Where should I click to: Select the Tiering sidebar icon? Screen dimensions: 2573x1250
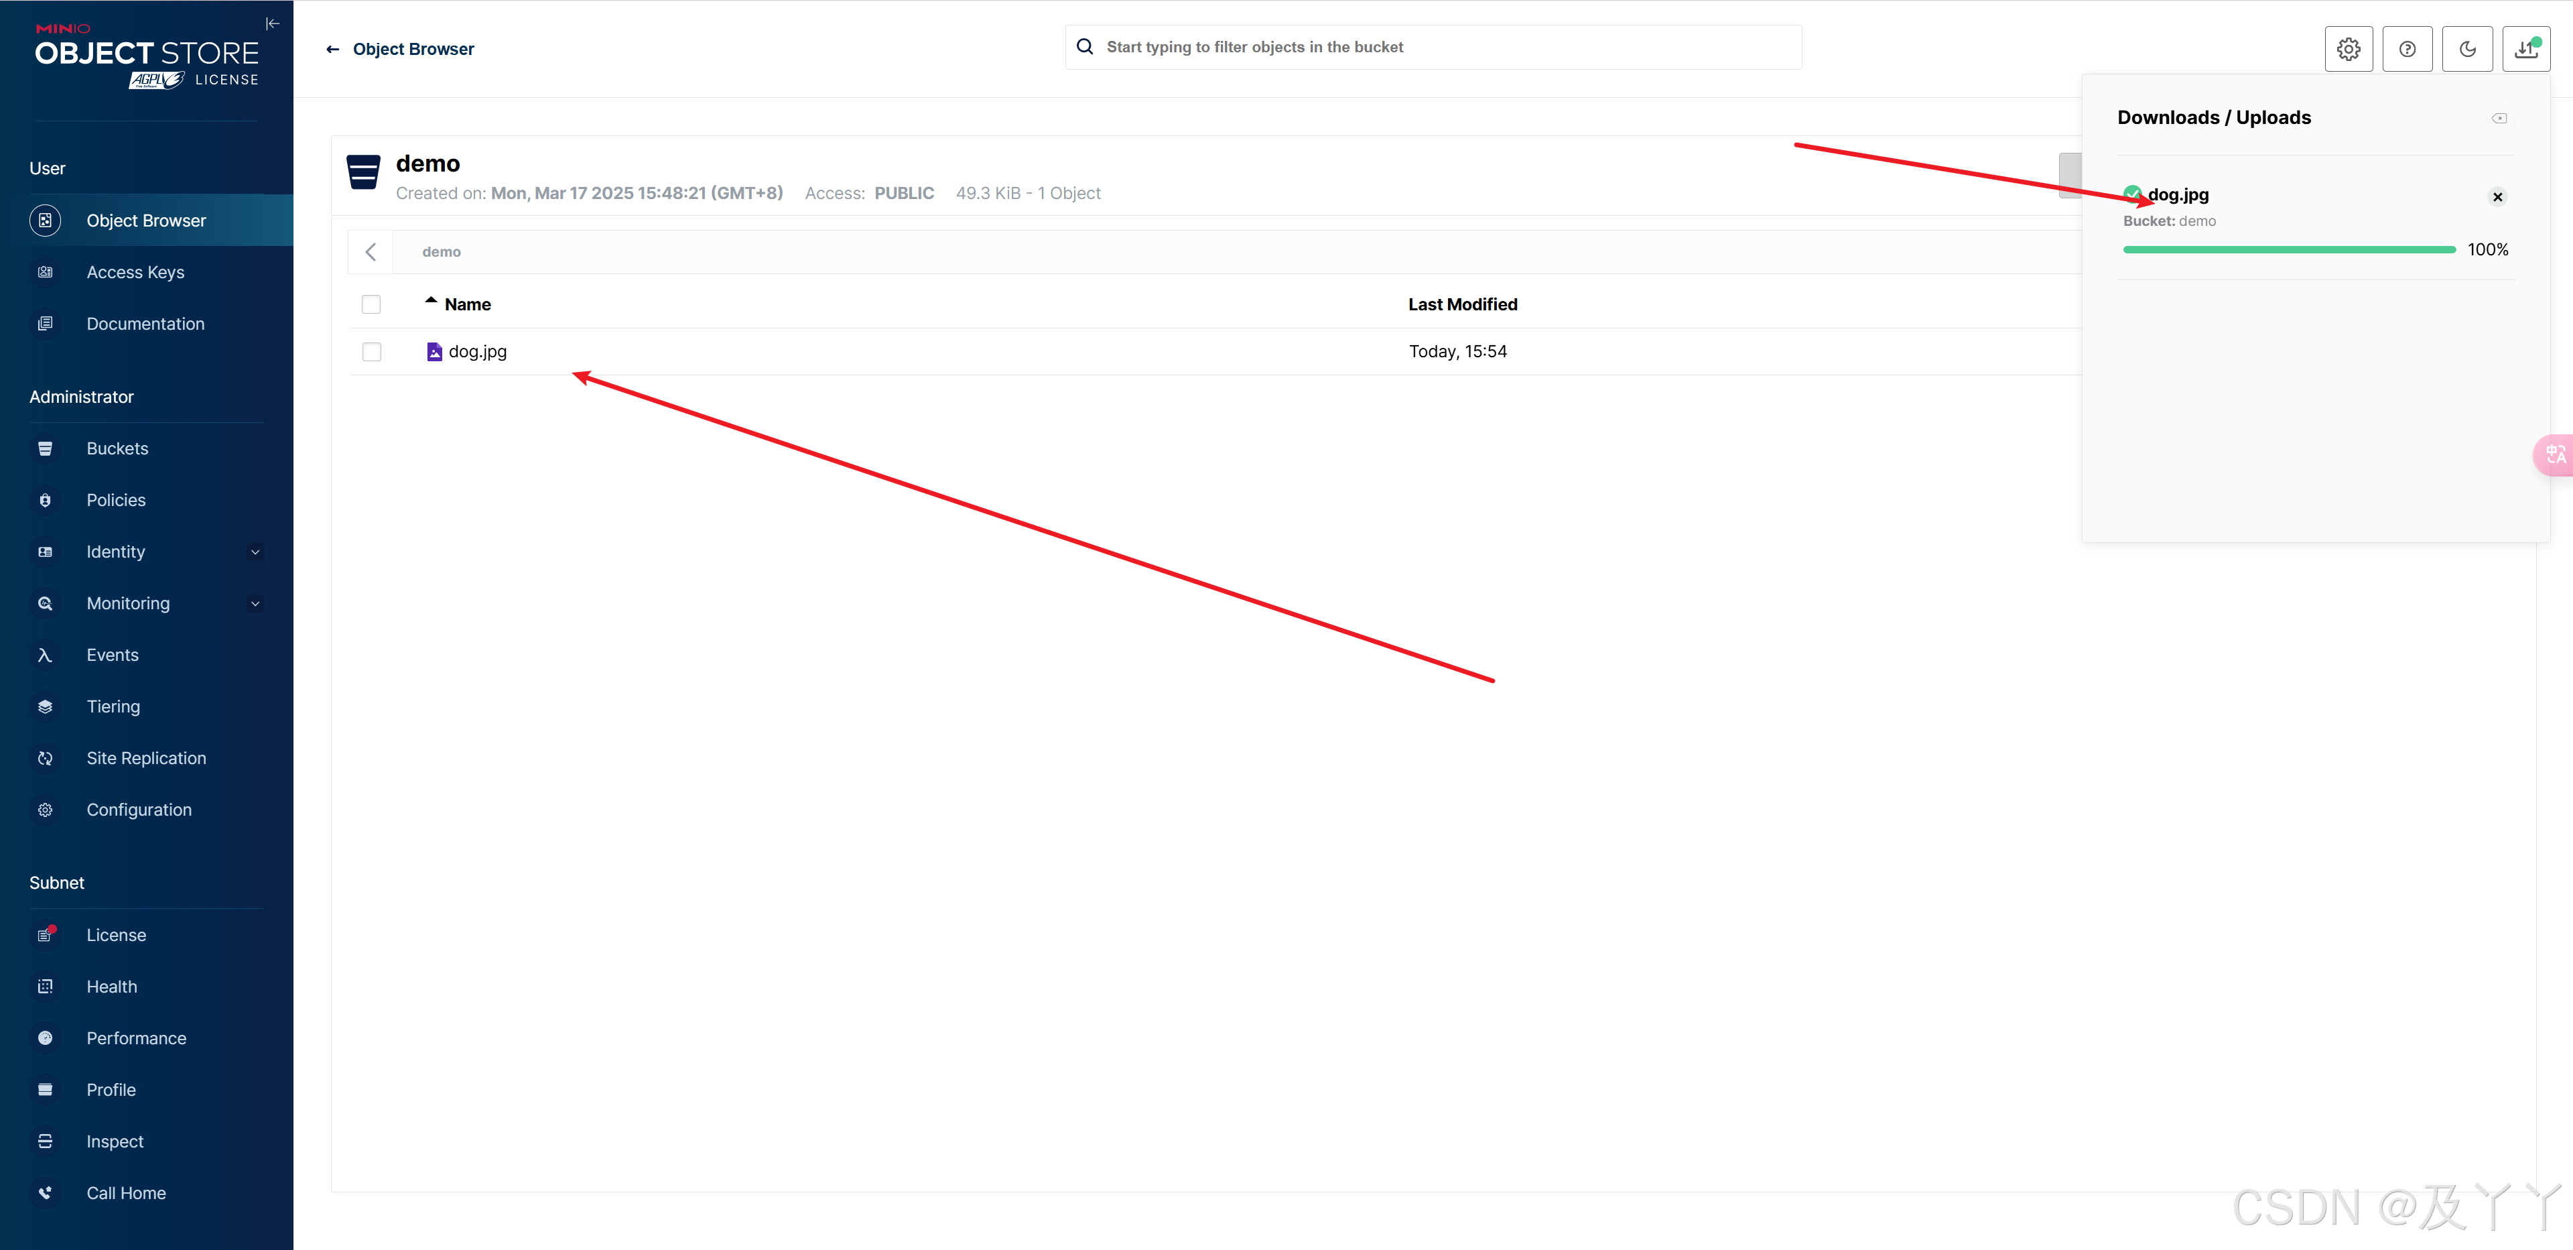46,706
